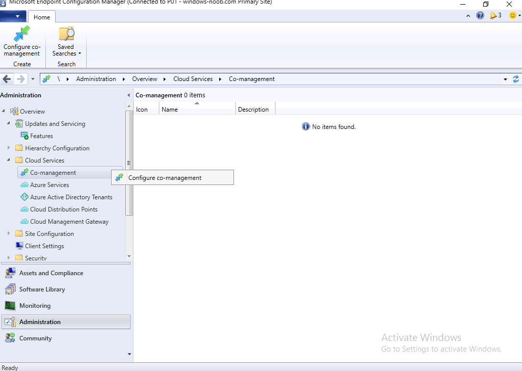522x371 pixels.
Task: Click the address bar root icon
Action: pyautogui.click(x=46, y=79)
